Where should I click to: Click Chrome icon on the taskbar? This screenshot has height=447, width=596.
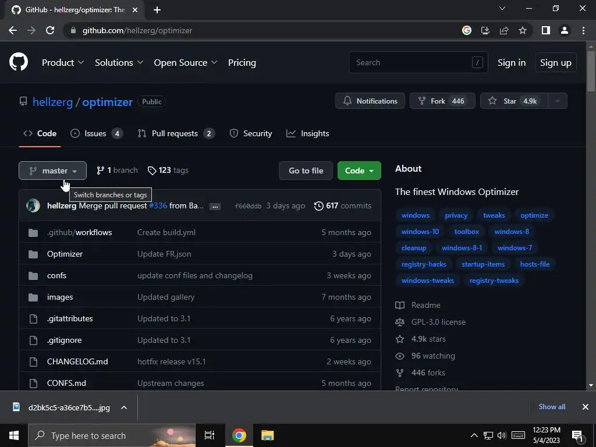[x=239, y=435]
